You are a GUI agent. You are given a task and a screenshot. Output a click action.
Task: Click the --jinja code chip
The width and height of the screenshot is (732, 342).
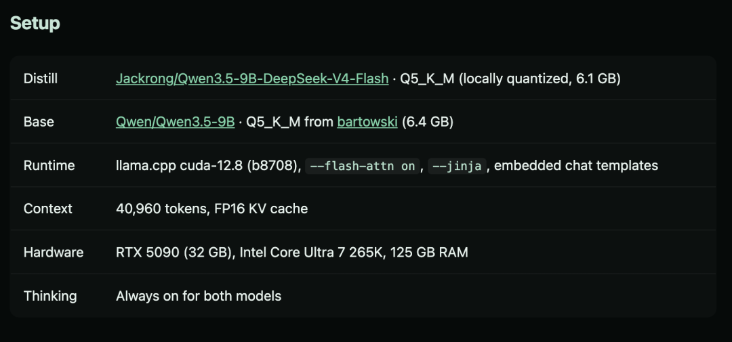[457, 166]
